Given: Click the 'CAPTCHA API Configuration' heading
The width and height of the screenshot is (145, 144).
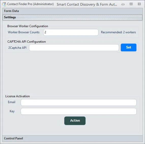Looking at the screenshot, I should (x=26, y=42).
